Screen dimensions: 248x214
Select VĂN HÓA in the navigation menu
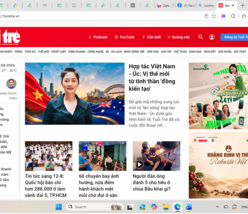tap(153, 51)
